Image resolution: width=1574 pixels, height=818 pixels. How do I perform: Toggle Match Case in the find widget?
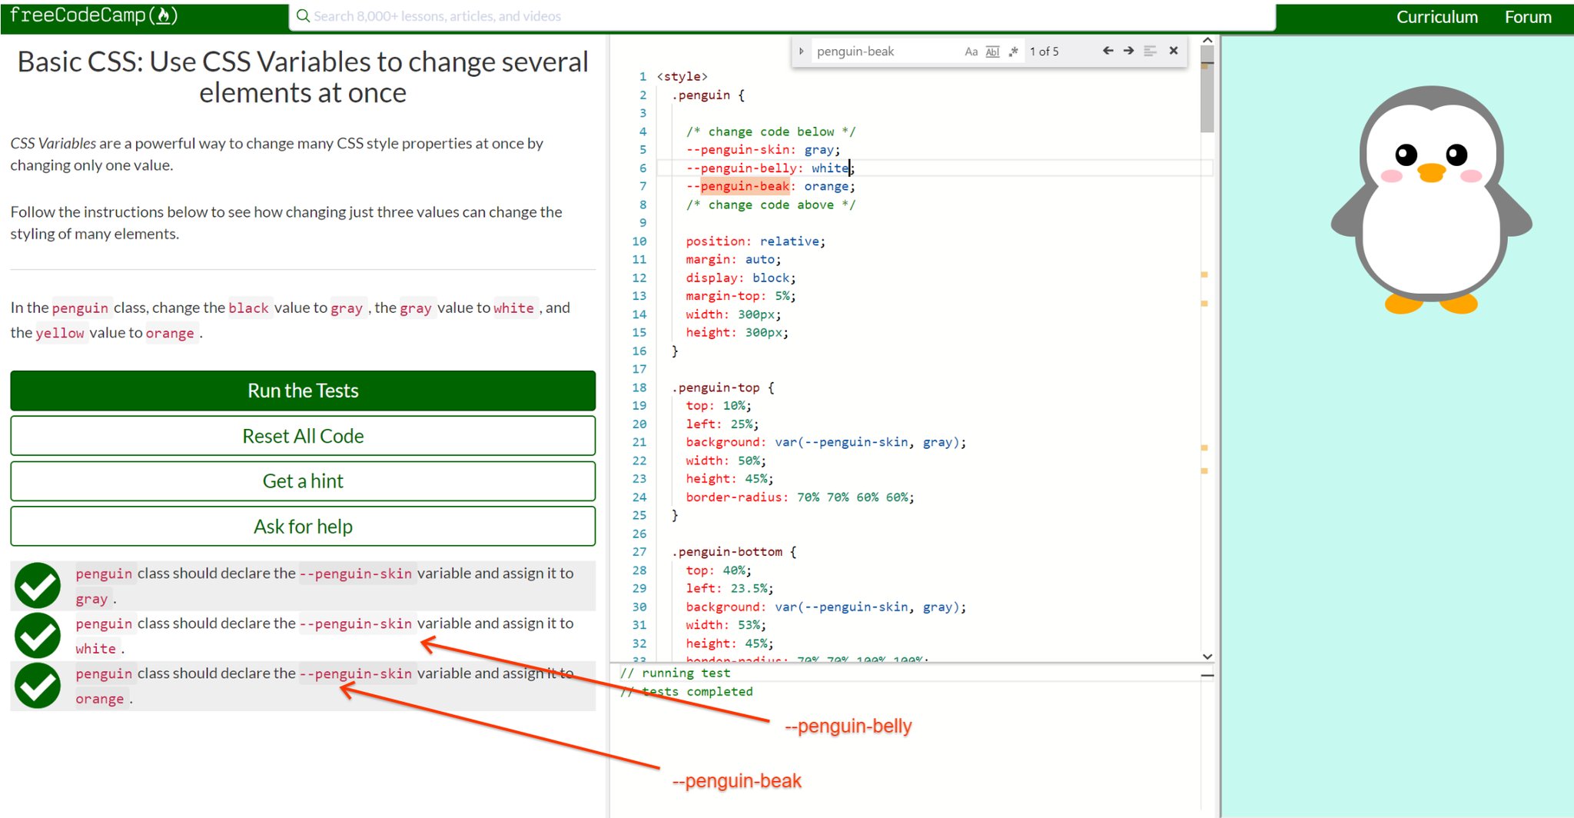click(970, 52)
